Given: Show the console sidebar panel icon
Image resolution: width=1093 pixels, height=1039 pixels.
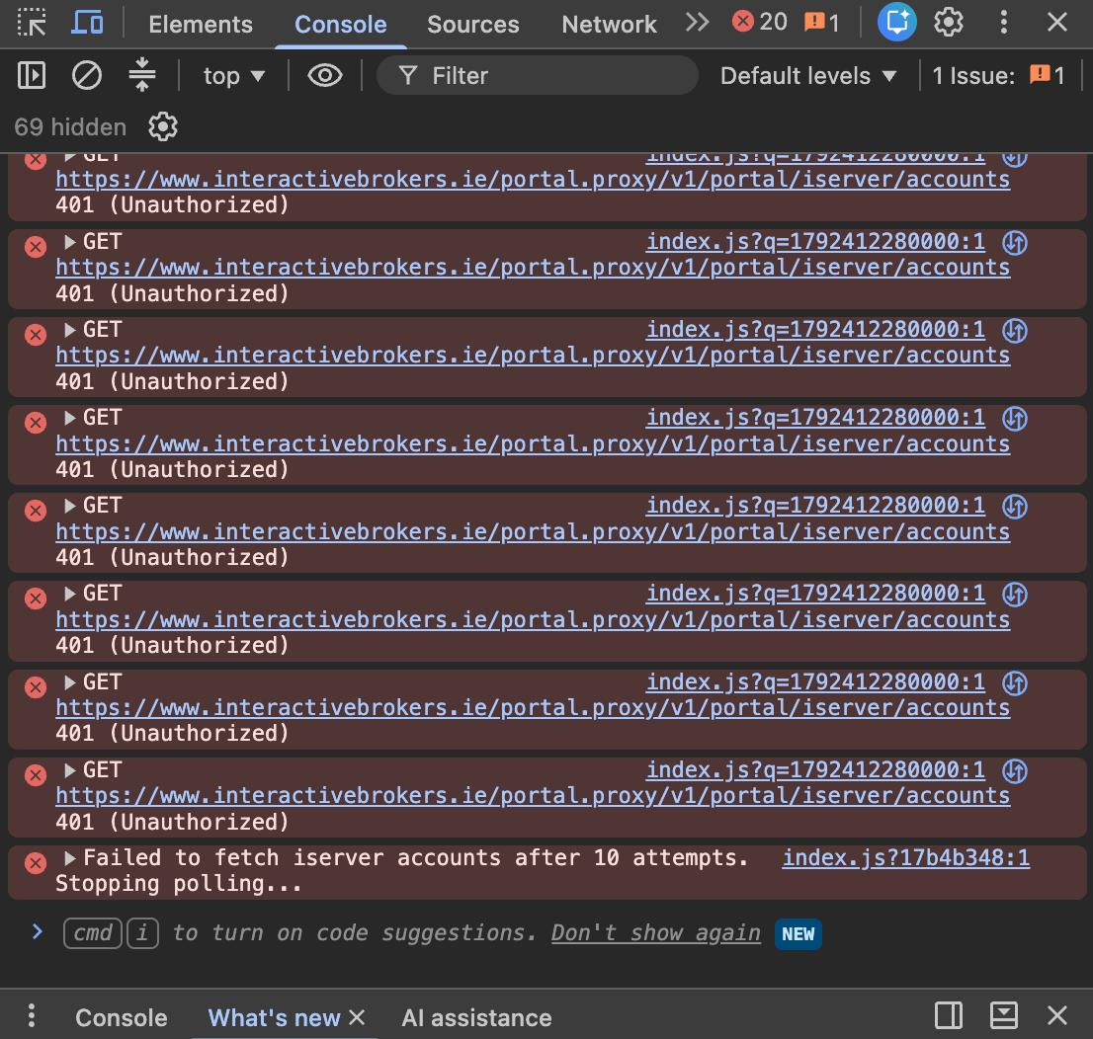Looking at the screenshot, I should coord(32,75).
